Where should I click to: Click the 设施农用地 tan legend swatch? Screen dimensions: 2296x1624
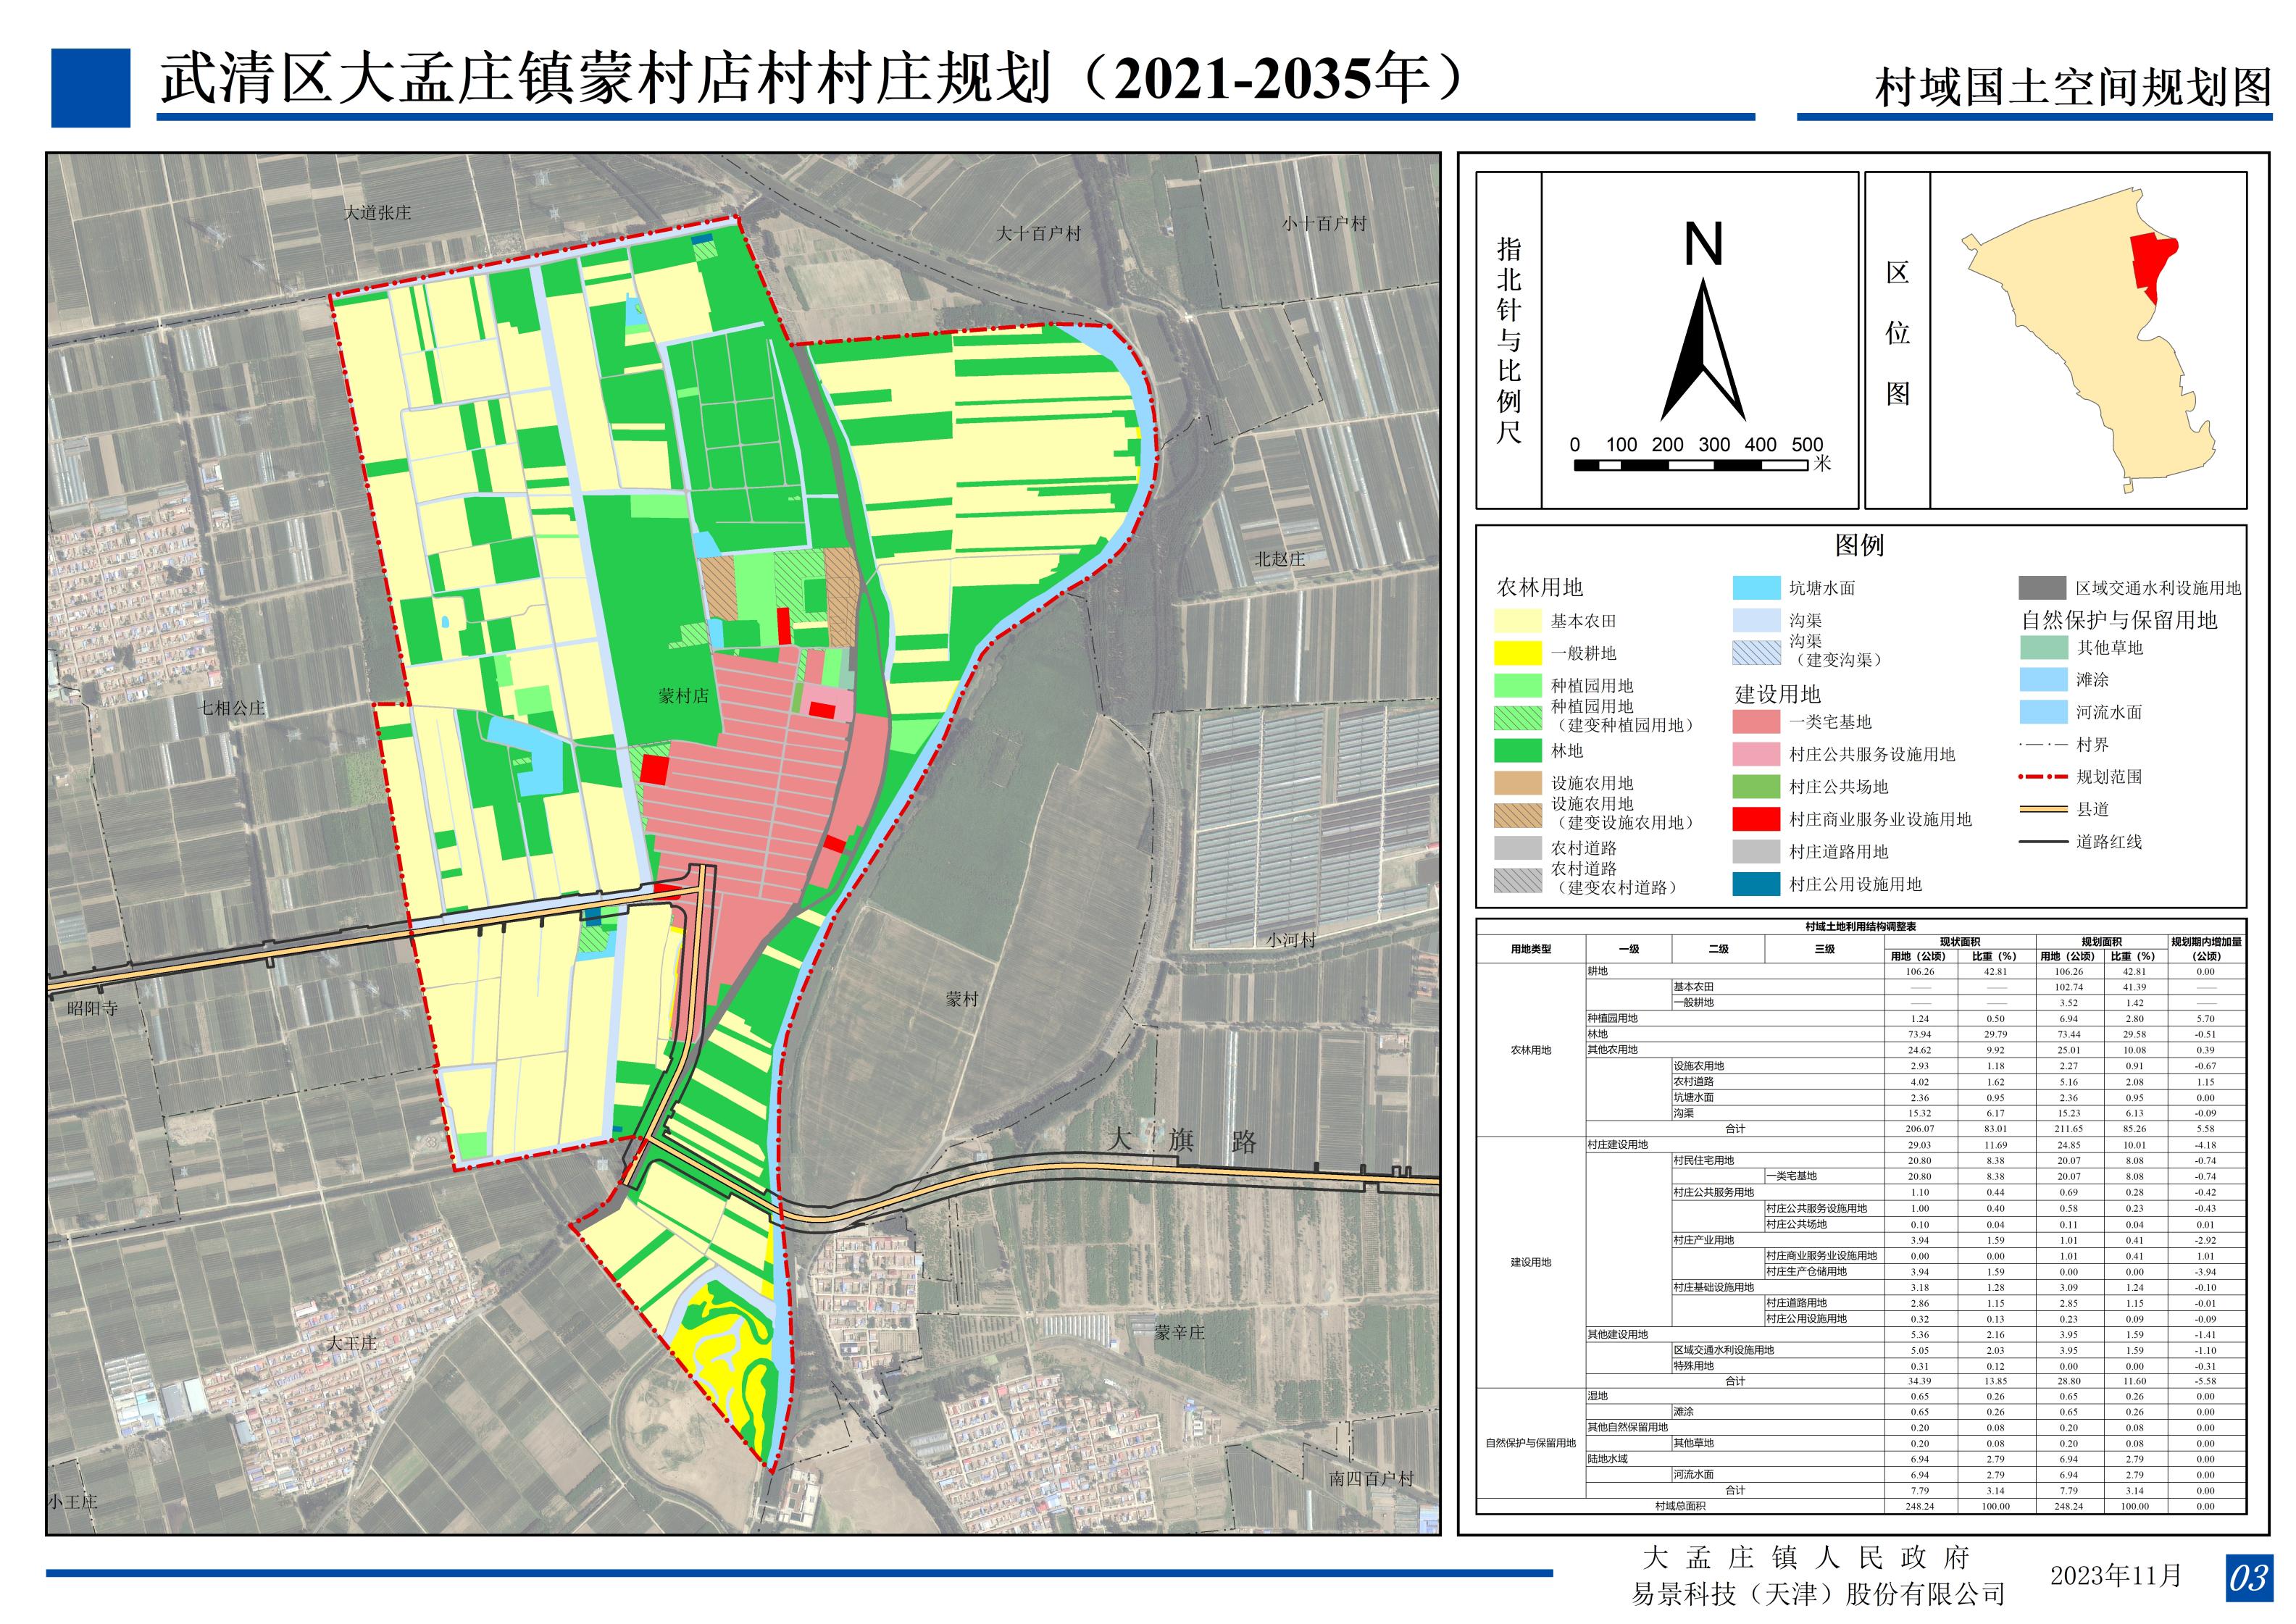click(1518, 783)
